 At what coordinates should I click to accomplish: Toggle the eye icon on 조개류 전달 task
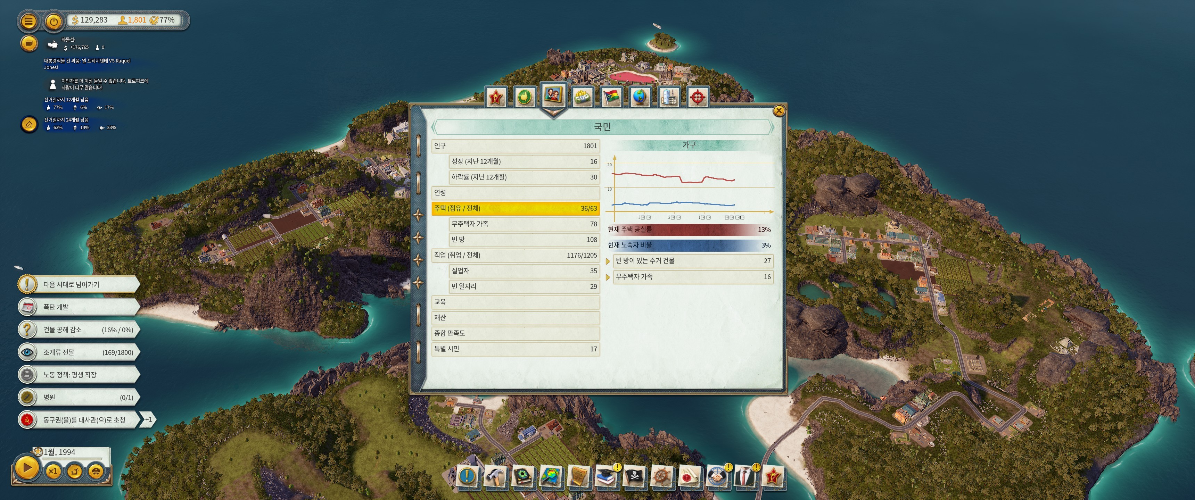click(x=27, y=352)
